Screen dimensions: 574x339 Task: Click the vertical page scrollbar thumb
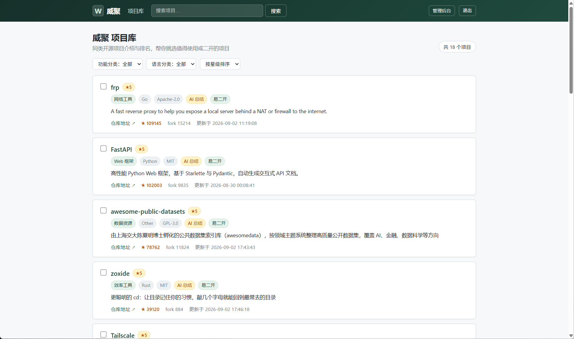[x=571, y=50]
